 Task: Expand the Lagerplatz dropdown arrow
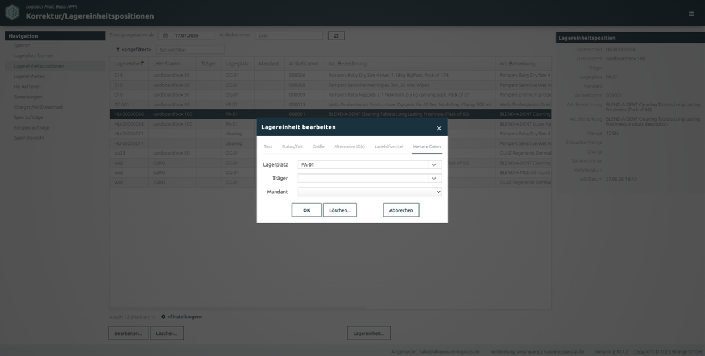[x=434, y=165]
